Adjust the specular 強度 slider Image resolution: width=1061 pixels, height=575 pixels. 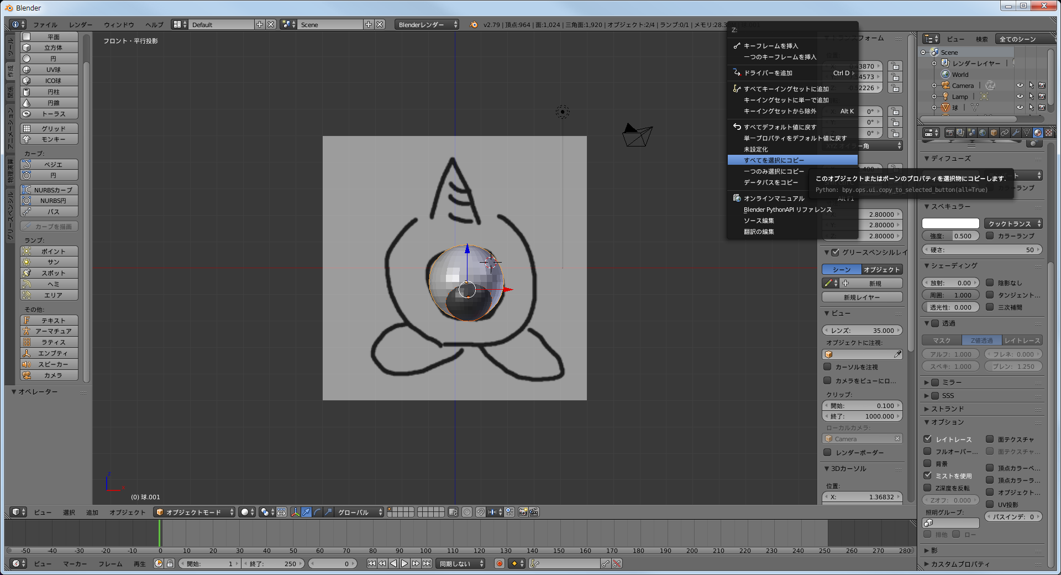point(950,236)
